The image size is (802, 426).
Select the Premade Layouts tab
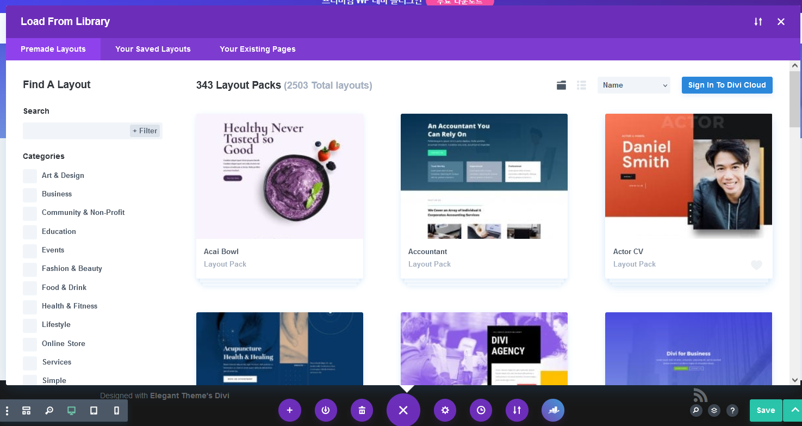[x=53, y=49]
